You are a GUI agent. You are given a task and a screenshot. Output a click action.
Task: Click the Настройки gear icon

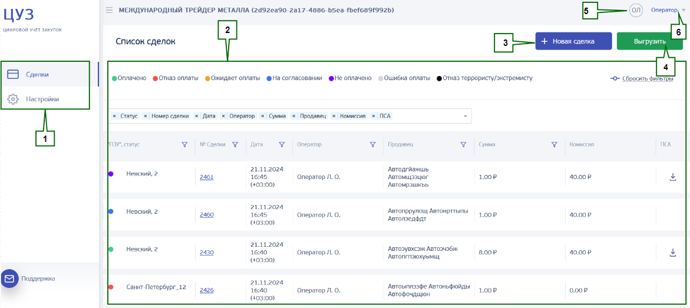13,99
